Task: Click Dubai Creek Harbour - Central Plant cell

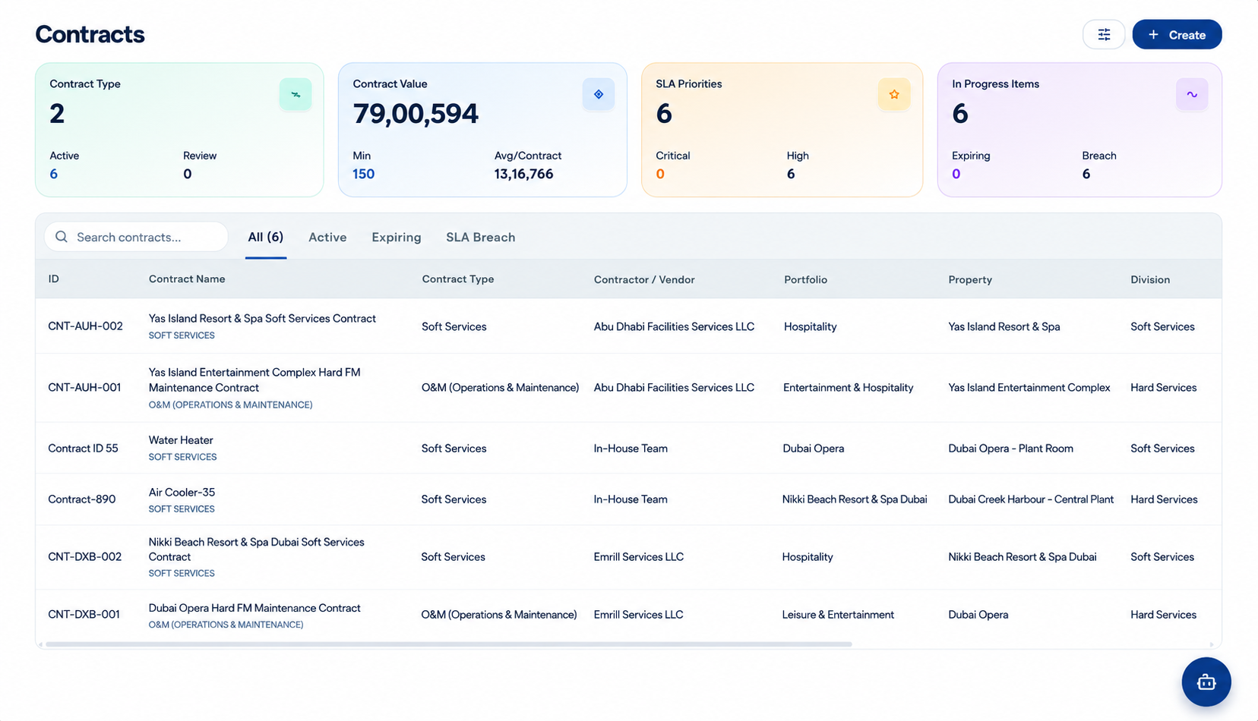Action: point(1031,499)
